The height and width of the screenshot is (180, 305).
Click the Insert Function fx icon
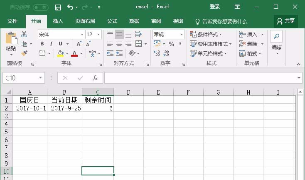(x=95, y=78)
